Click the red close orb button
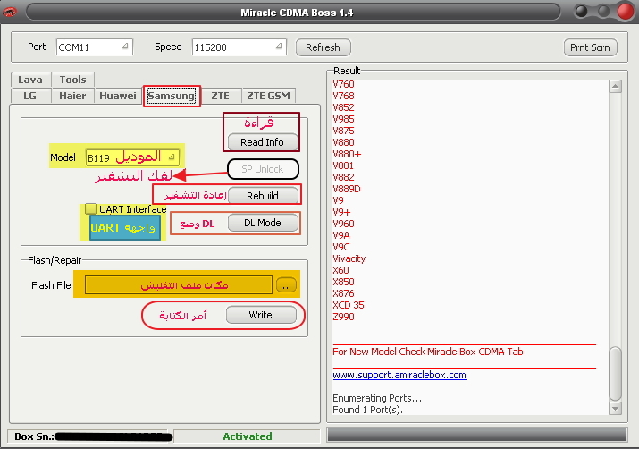 [626, 12]
